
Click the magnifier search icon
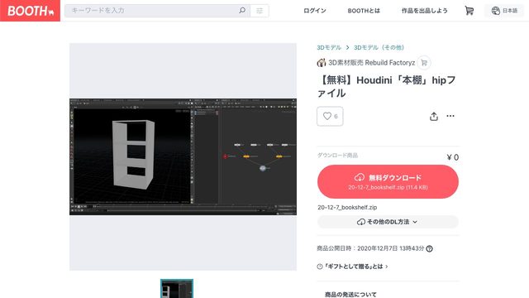pos(242,11)
